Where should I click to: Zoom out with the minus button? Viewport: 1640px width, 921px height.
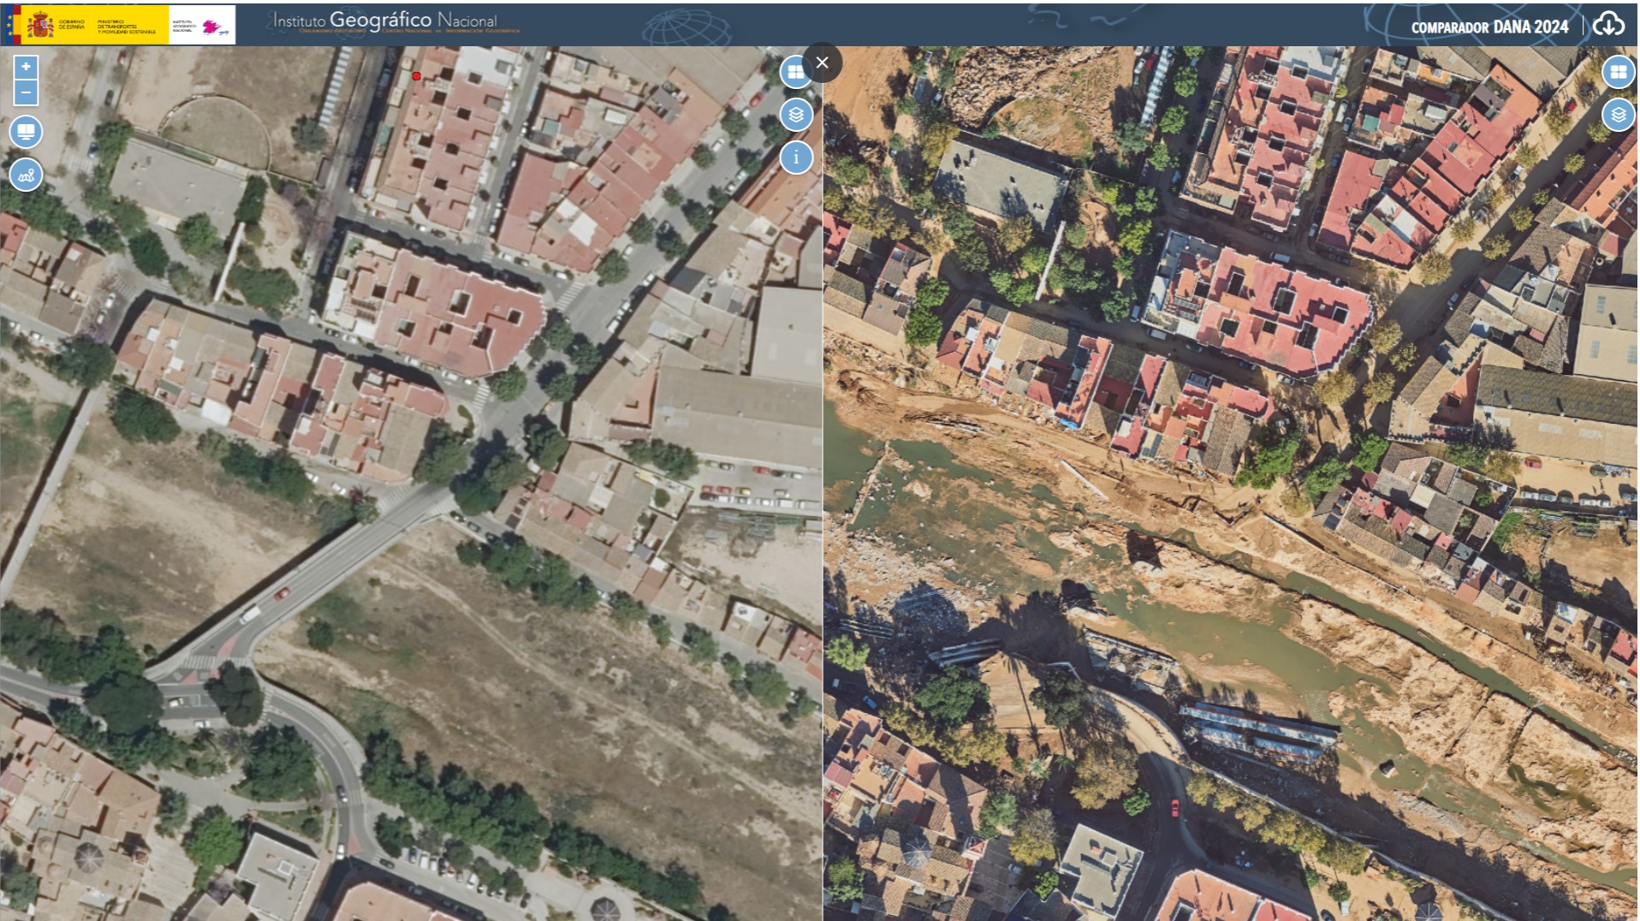[26, 92]
